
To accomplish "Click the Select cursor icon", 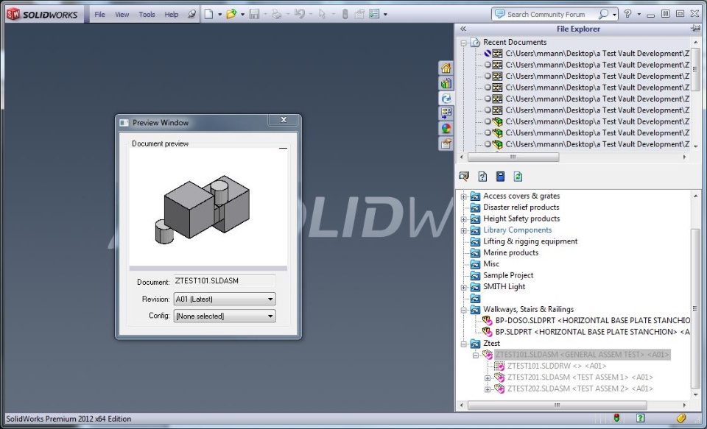I will tap(322, 15).
